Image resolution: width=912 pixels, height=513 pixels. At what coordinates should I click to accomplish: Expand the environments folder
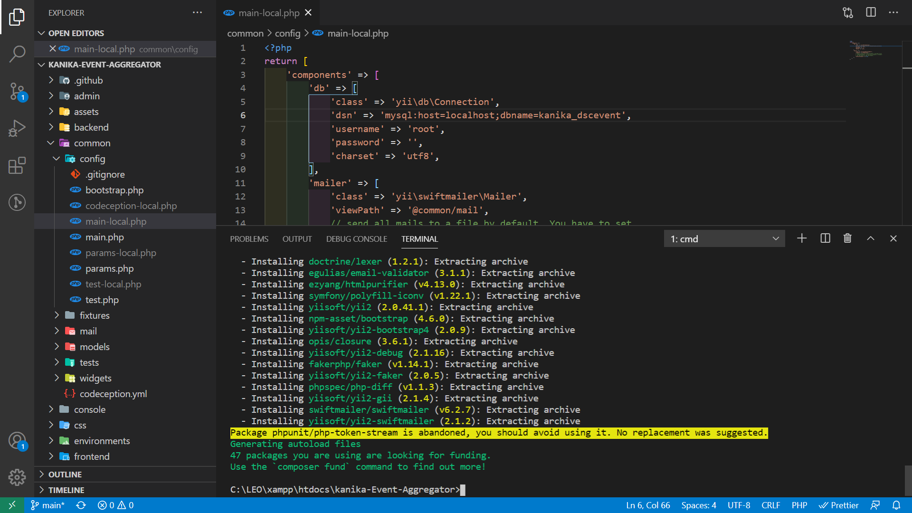(125, 441)
